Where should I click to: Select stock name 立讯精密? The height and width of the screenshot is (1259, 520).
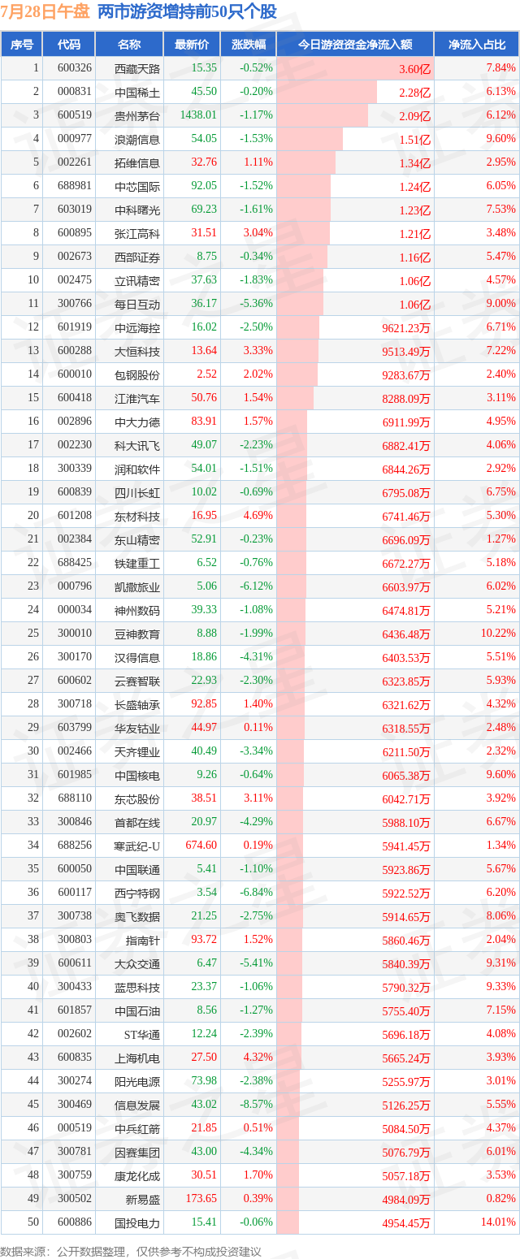pos(137,281)
